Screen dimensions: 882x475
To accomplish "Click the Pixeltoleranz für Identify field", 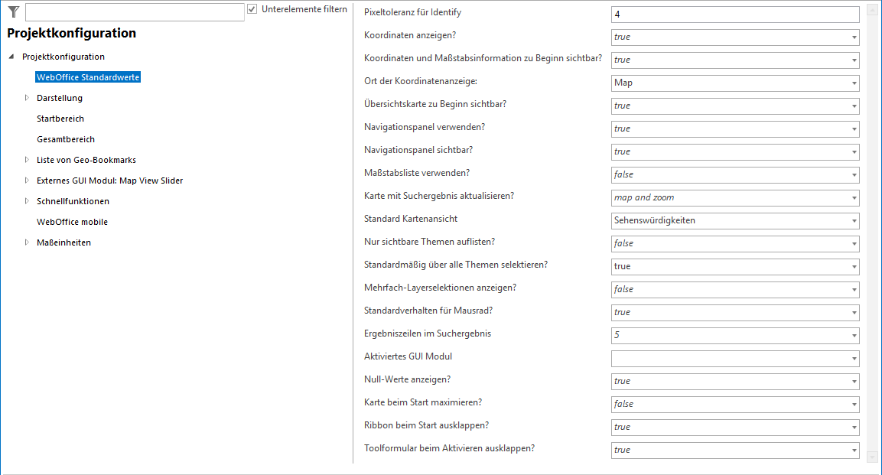I will tap(734, 15).
